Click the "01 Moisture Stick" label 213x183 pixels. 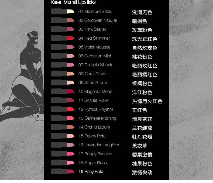tap(95, 12)
